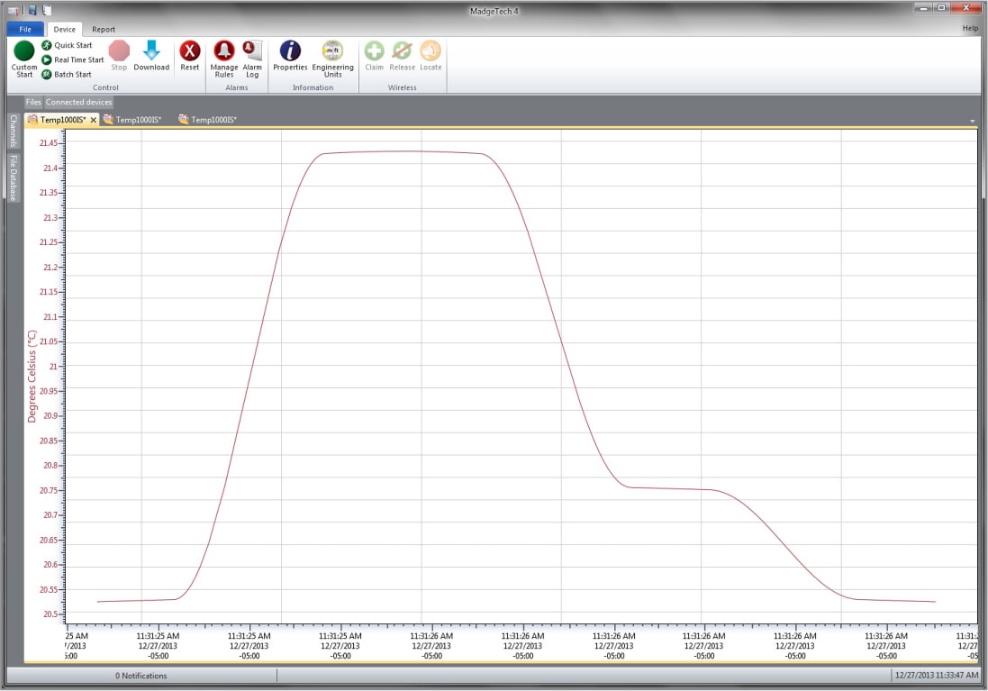Begin a Real Time Start session
This screenshot has height=691, width=988.
coord(72,59)
